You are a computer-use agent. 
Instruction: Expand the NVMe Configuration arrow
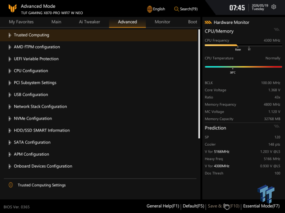coord(10,119)
